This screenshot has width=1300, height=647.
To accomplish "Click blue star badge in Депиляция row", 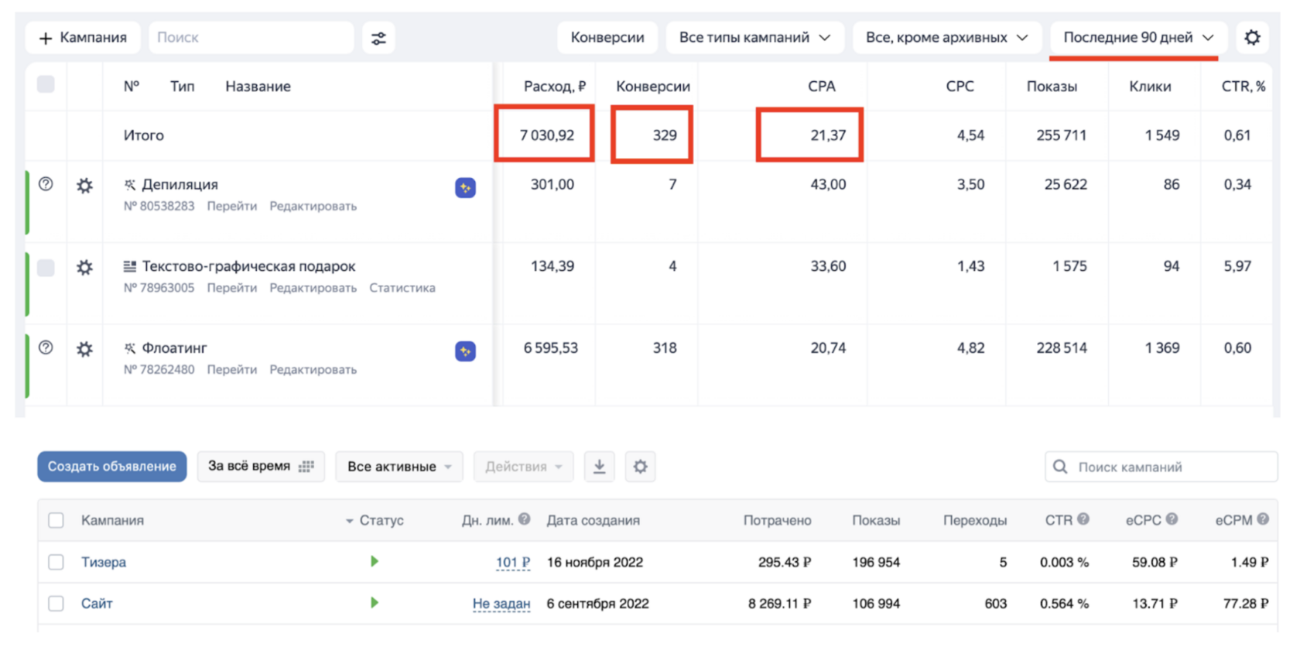I will 465,187.
